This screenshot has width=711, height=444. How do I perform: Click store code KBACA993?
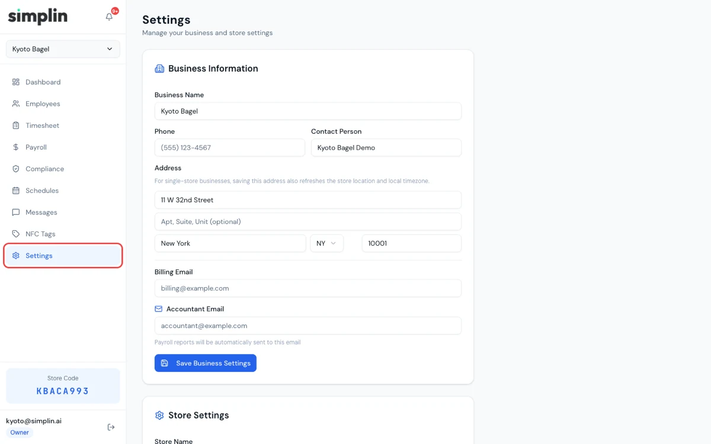(63, 391)
